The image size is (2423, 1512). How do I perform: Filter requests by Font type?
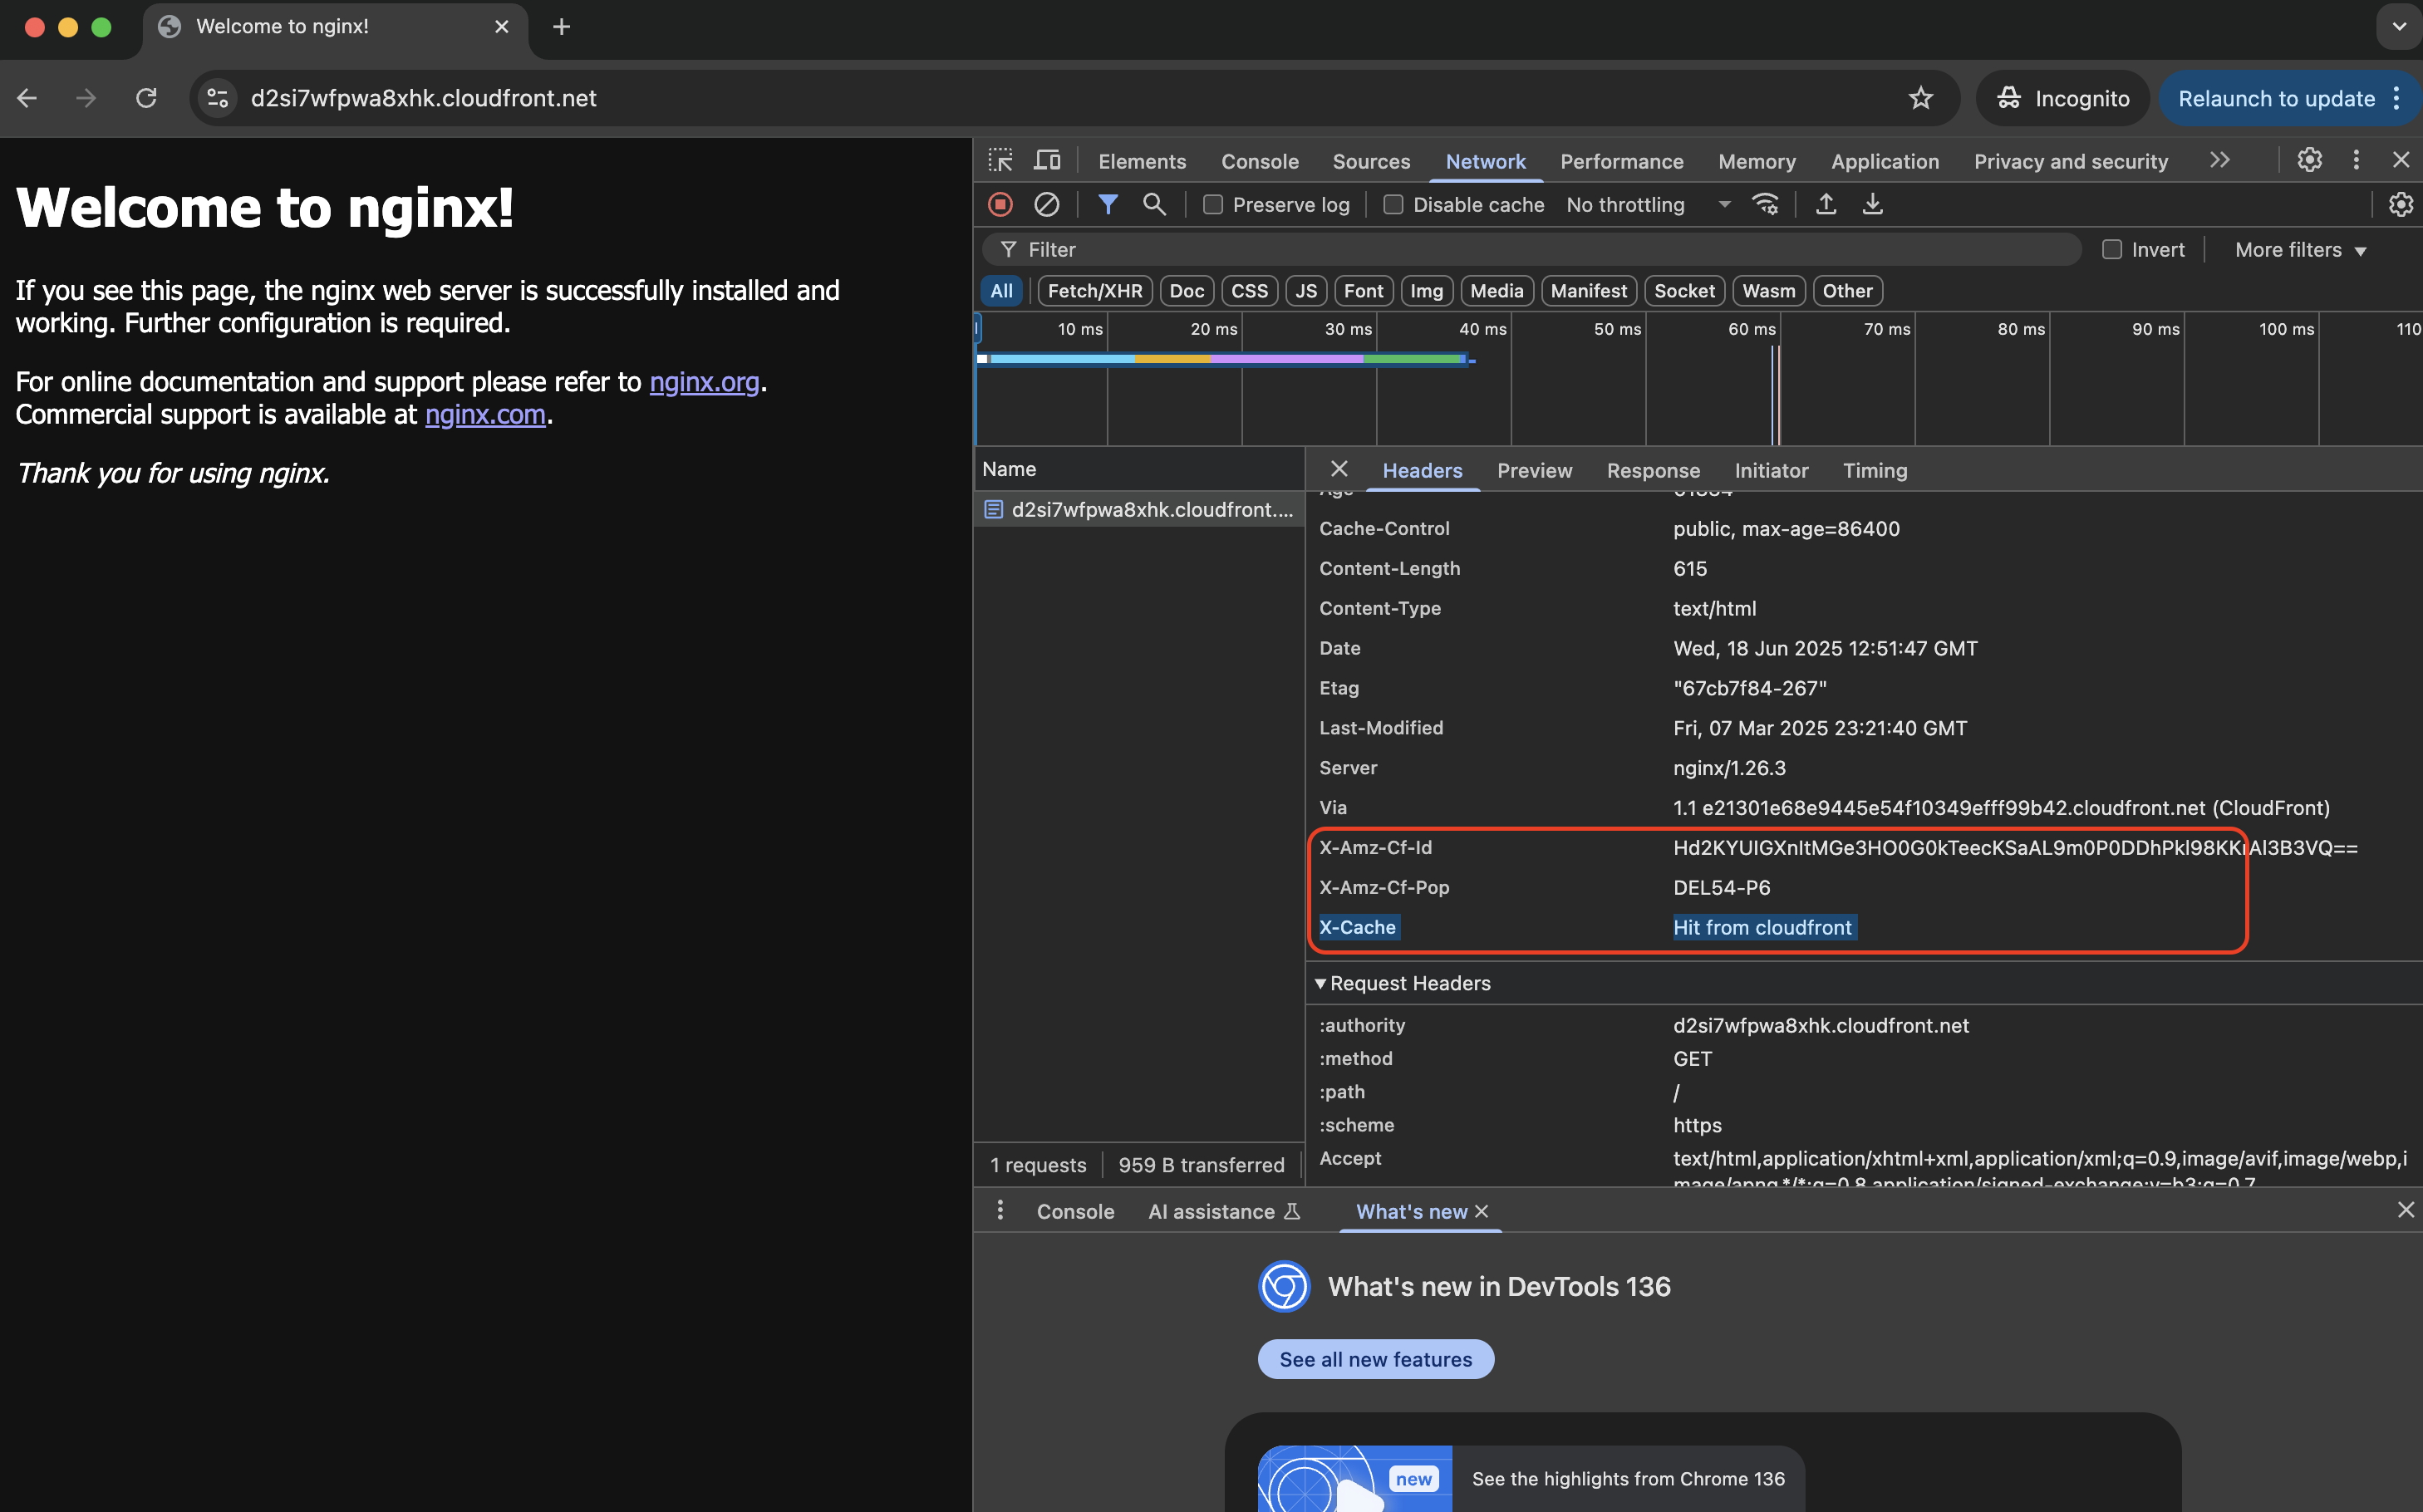click(x=1363, y=291)
